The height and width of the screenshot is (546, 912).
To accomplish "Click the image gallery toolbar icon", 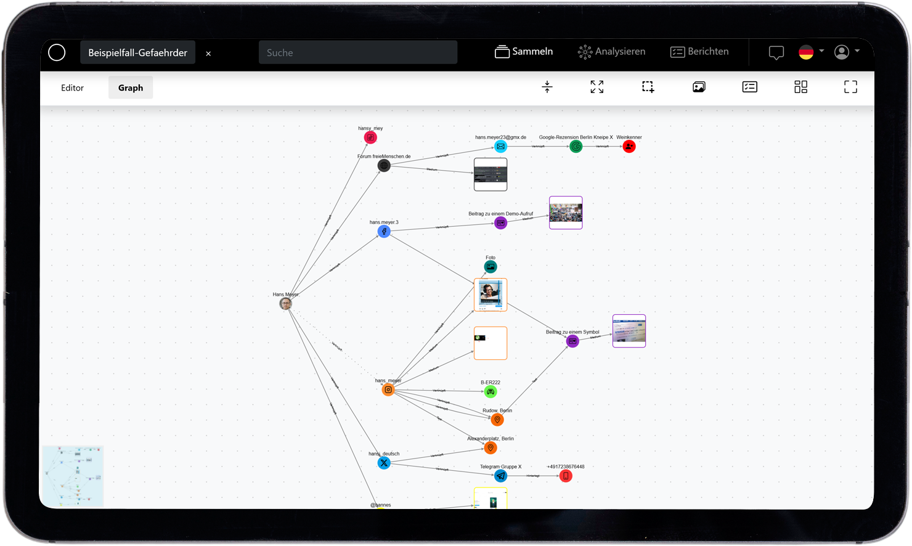I will tap(699, 87).
